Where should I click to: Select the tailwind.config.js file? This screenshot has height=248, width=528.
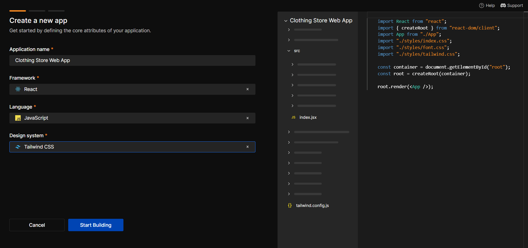tap(312, 206)
